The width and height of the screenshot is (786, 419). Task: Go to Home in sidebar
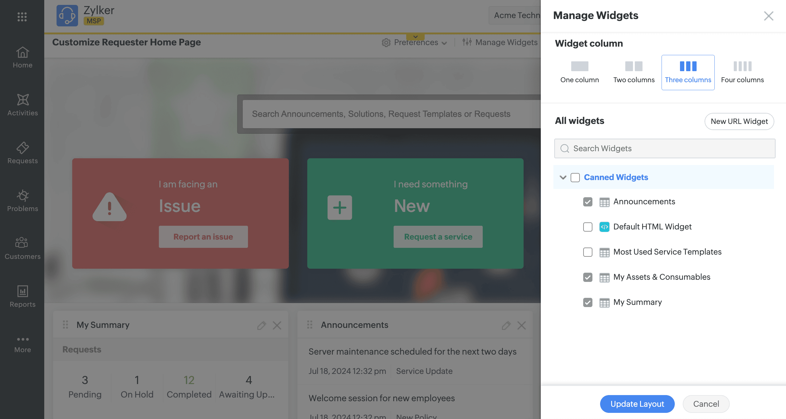point(22,57)
